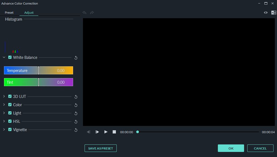Stop the video playback
Image resolution: width=277 pixels, height=157 pixels.
[x=114, y=132]
